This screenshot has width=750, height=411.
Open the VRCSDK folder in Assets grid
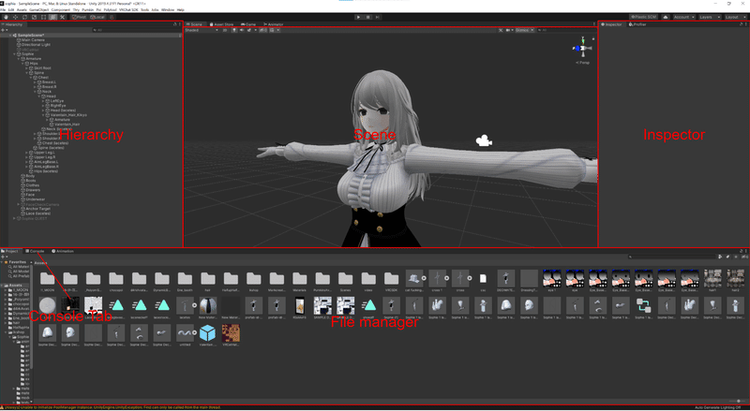click(x=391, y=281)
